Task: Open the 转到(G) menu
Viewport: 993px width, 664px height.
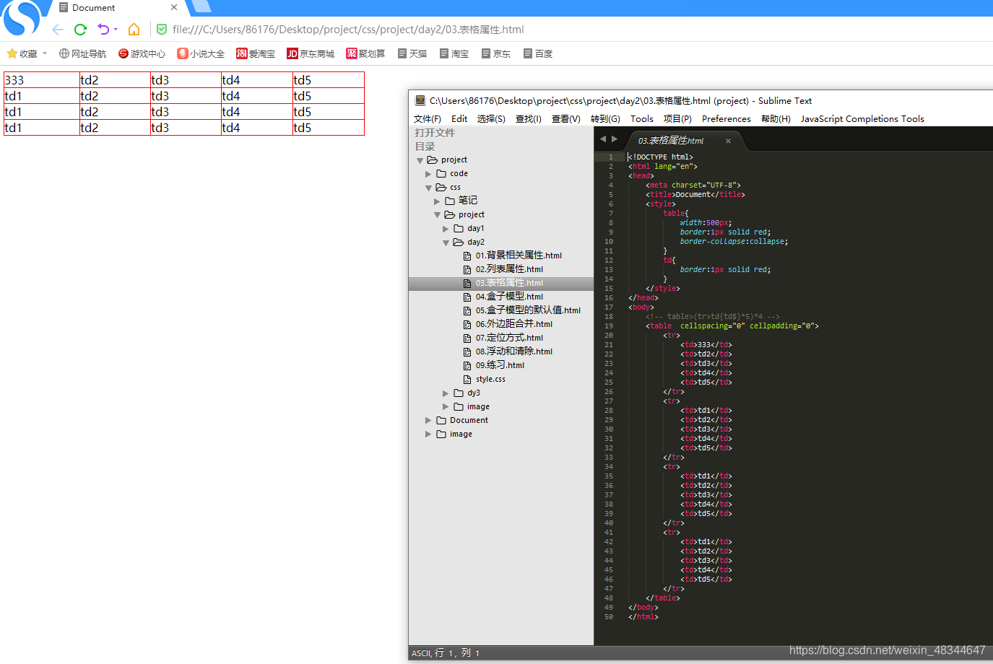Action: [605, 119]
